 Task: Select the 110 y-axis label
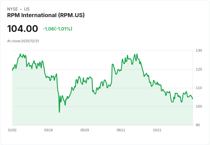(x=199, y=88)
